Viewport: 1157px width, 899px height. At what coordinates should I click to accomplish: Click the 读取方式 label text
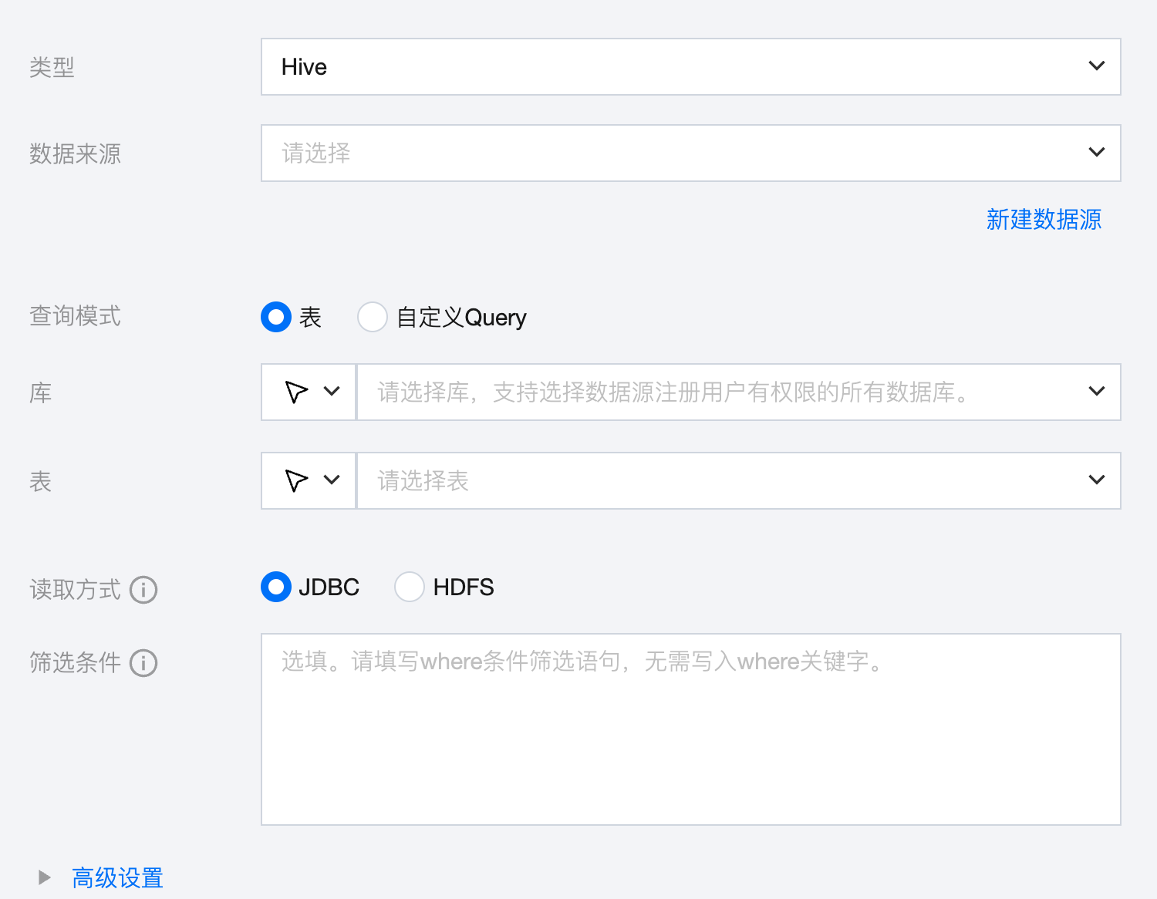(x=75, y=590)
